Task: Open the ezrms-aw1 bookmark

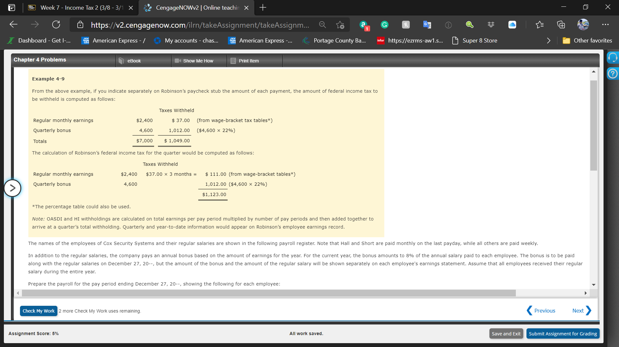Action: tap(410, 41)
